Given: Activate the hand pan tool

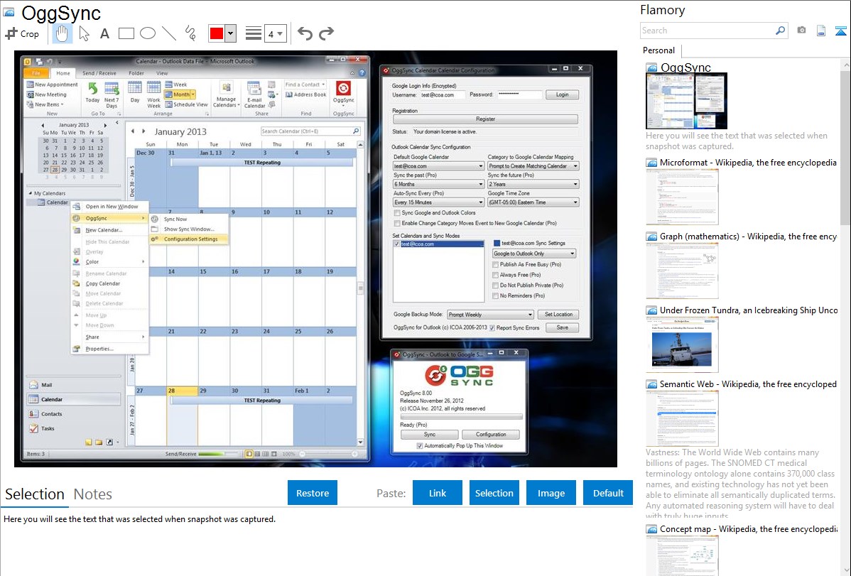Looking at the screenshot, I should tap(62, 33).
